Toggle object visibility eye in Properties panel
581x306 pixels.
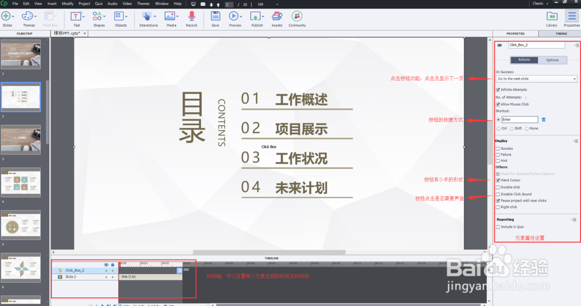pyautogui.click(x=500, y=45)
